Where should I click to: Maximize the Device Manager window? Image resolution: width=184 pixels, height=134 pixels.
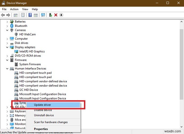coord(168,3)
